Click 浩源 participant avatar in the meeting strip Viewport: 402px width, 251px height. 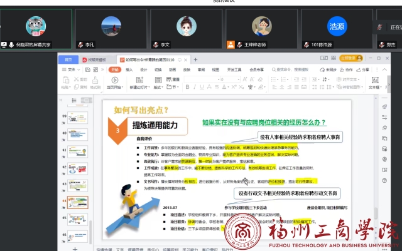coord(337,26)
